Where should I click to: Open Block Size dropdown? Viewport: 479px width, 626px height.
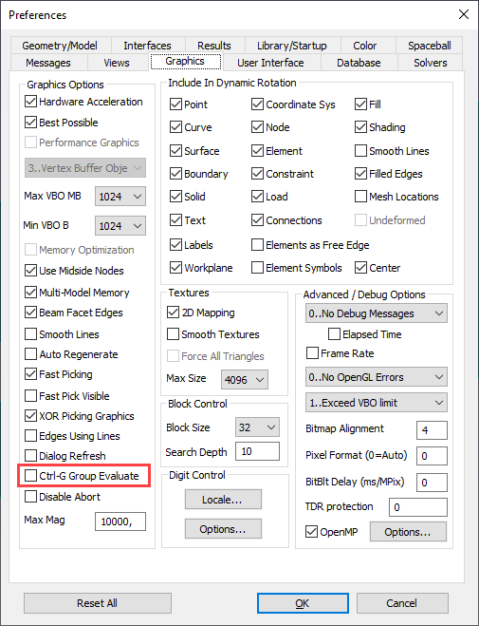click(x=257, y=427)
